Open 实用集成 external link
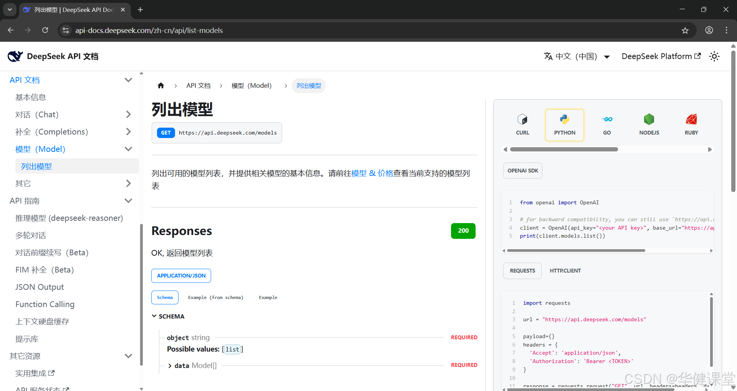Image resolution: width=737 pixels, height=391 pixels. pos(35,373)
